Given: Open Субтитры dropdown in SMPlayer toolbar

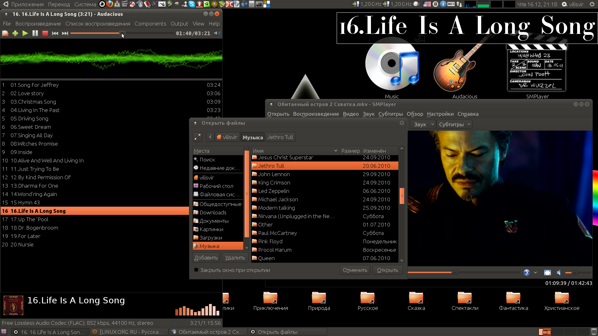Looking at the screenshot, I should 454,124.
